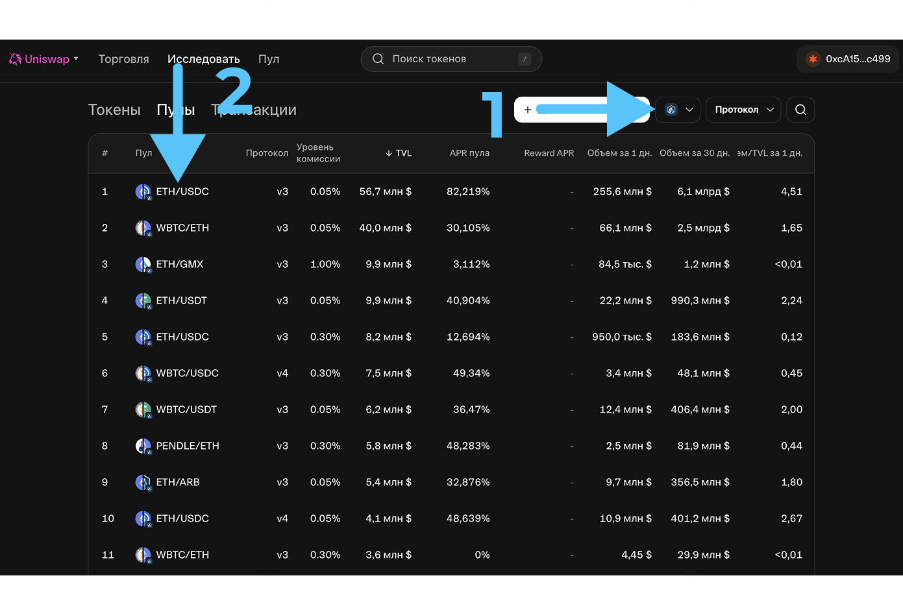903x615 pixels.
Task: Click the Uniswap unicorn logo
Action: (16, 59)
